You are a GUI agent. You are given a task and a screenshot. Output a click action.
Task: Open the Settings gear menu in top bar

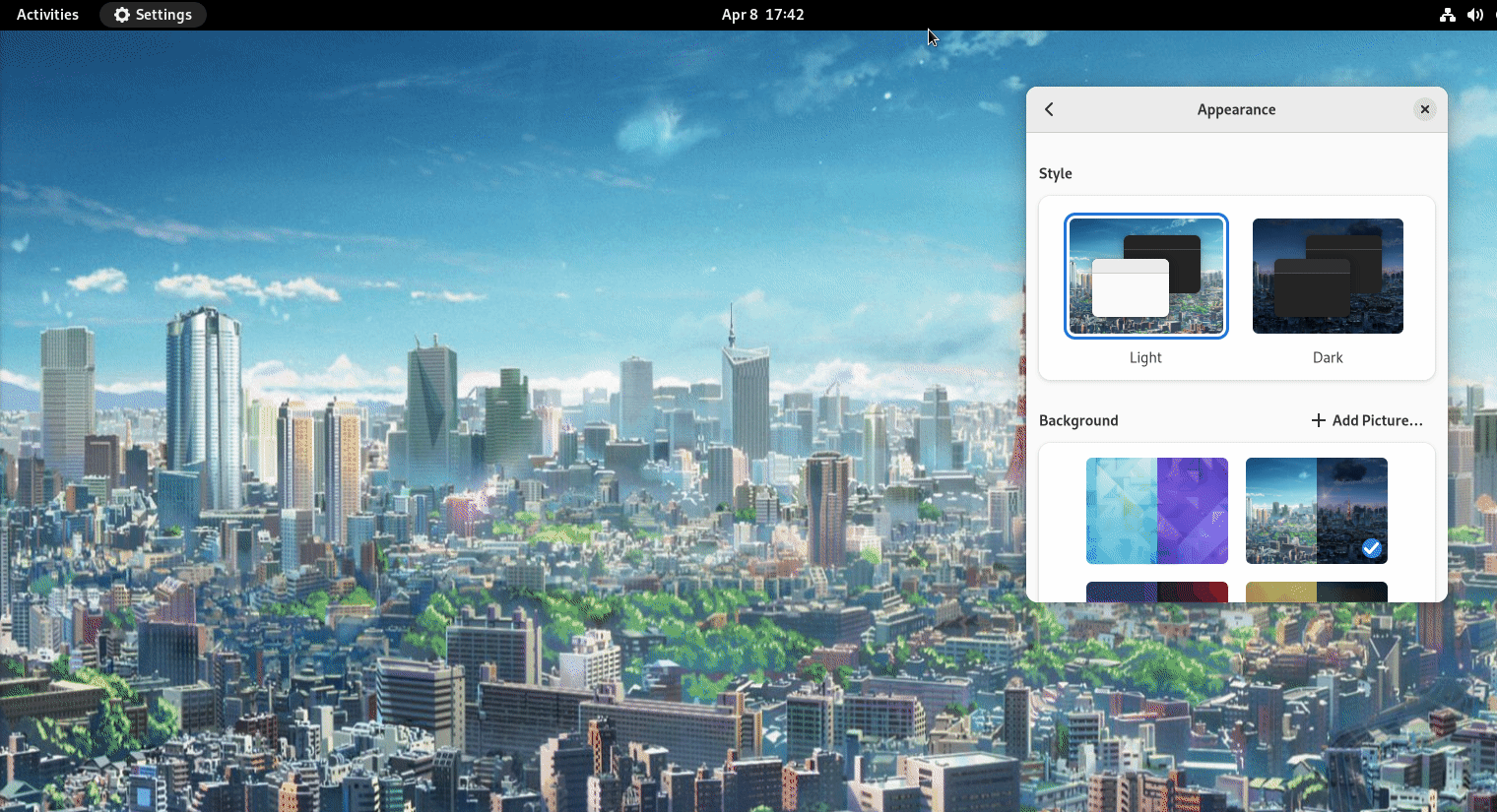(x=121, y=14)
